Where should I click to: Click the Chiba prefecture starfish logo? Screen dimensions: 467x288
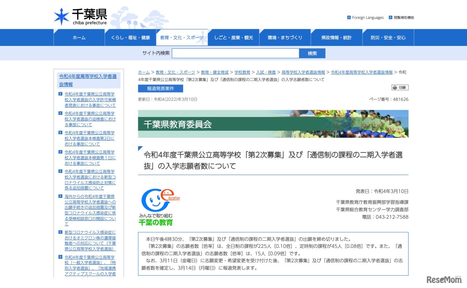[61, 17]
